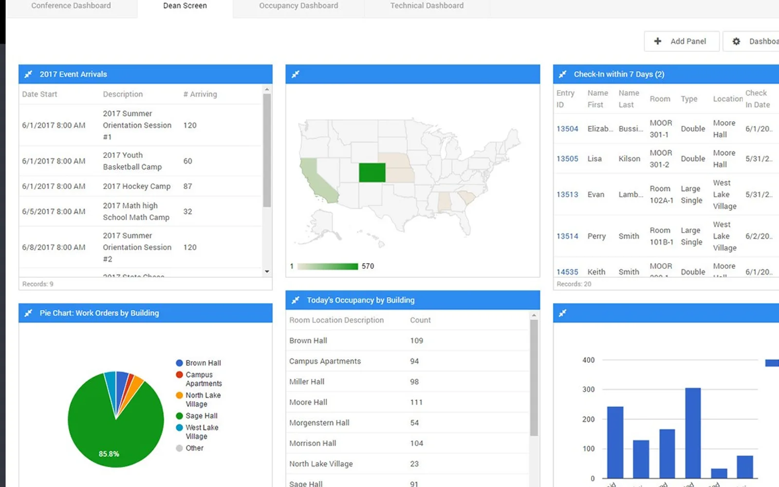Click pin icon on Check-In within 7 Days panel
The height and width of the screenshot is (487, 779).
click(562, 74)
